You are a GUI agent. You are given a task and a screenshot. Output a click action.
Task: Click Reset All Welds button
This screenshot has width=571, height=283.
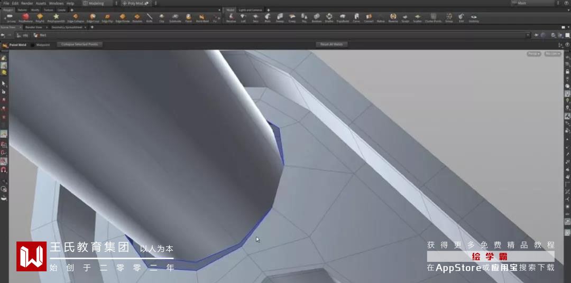pos(331,44)
